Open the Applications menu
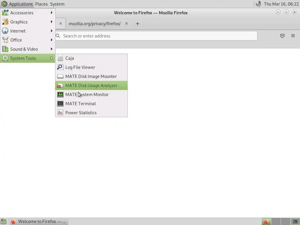The height and width of the screenshot is (225, 300). click(21, 4)
